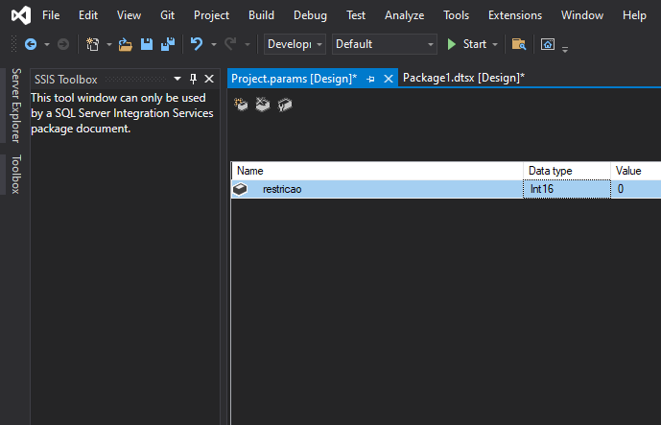Click the Add Parameter icon
661x425 pixels.
coord(241,105)
